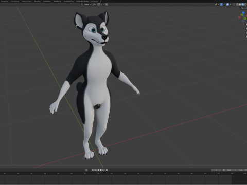Open object type visibility dropdown
The width and height of the screenshot is (247, 185).
[217, 4]
